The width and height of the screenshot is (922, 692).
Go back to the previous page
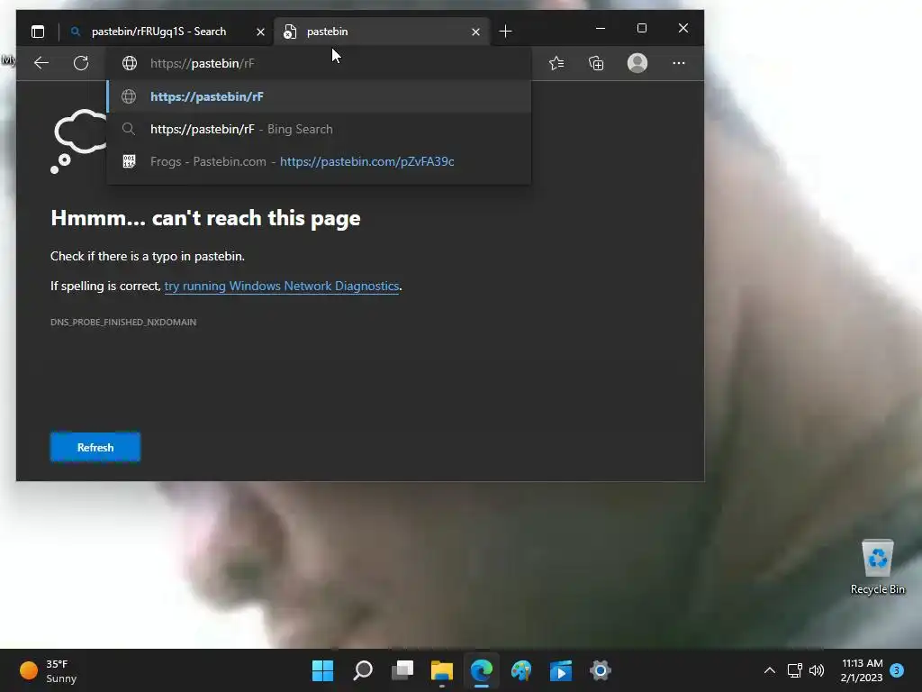pyautogui.click(x=41, y=63)
